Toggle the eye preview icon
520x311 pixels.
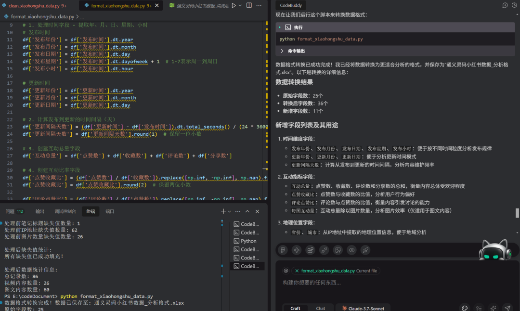[x=352, y=250]
